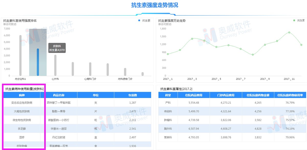The height and width of the screenshot is (150, 307).
Task: Open the 皮肤科 抗生素:4,070 tooltip label
Action: pos(58,48)
